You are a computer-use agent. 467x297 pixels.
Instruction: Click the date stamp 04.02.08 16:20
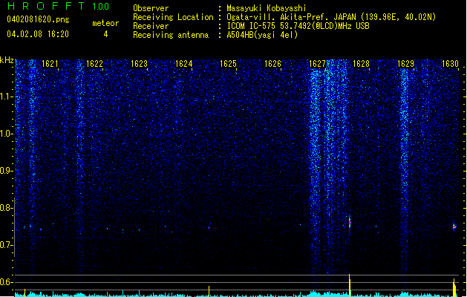[38, 34]
